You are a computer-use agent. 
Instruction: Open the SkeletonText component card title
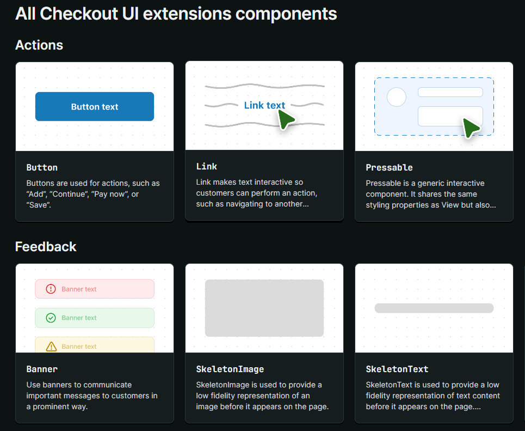coord(397,369)
